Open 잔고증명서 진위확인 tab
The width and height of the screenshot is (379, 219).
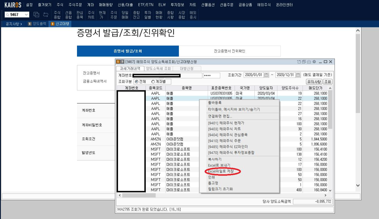[230, 51]
